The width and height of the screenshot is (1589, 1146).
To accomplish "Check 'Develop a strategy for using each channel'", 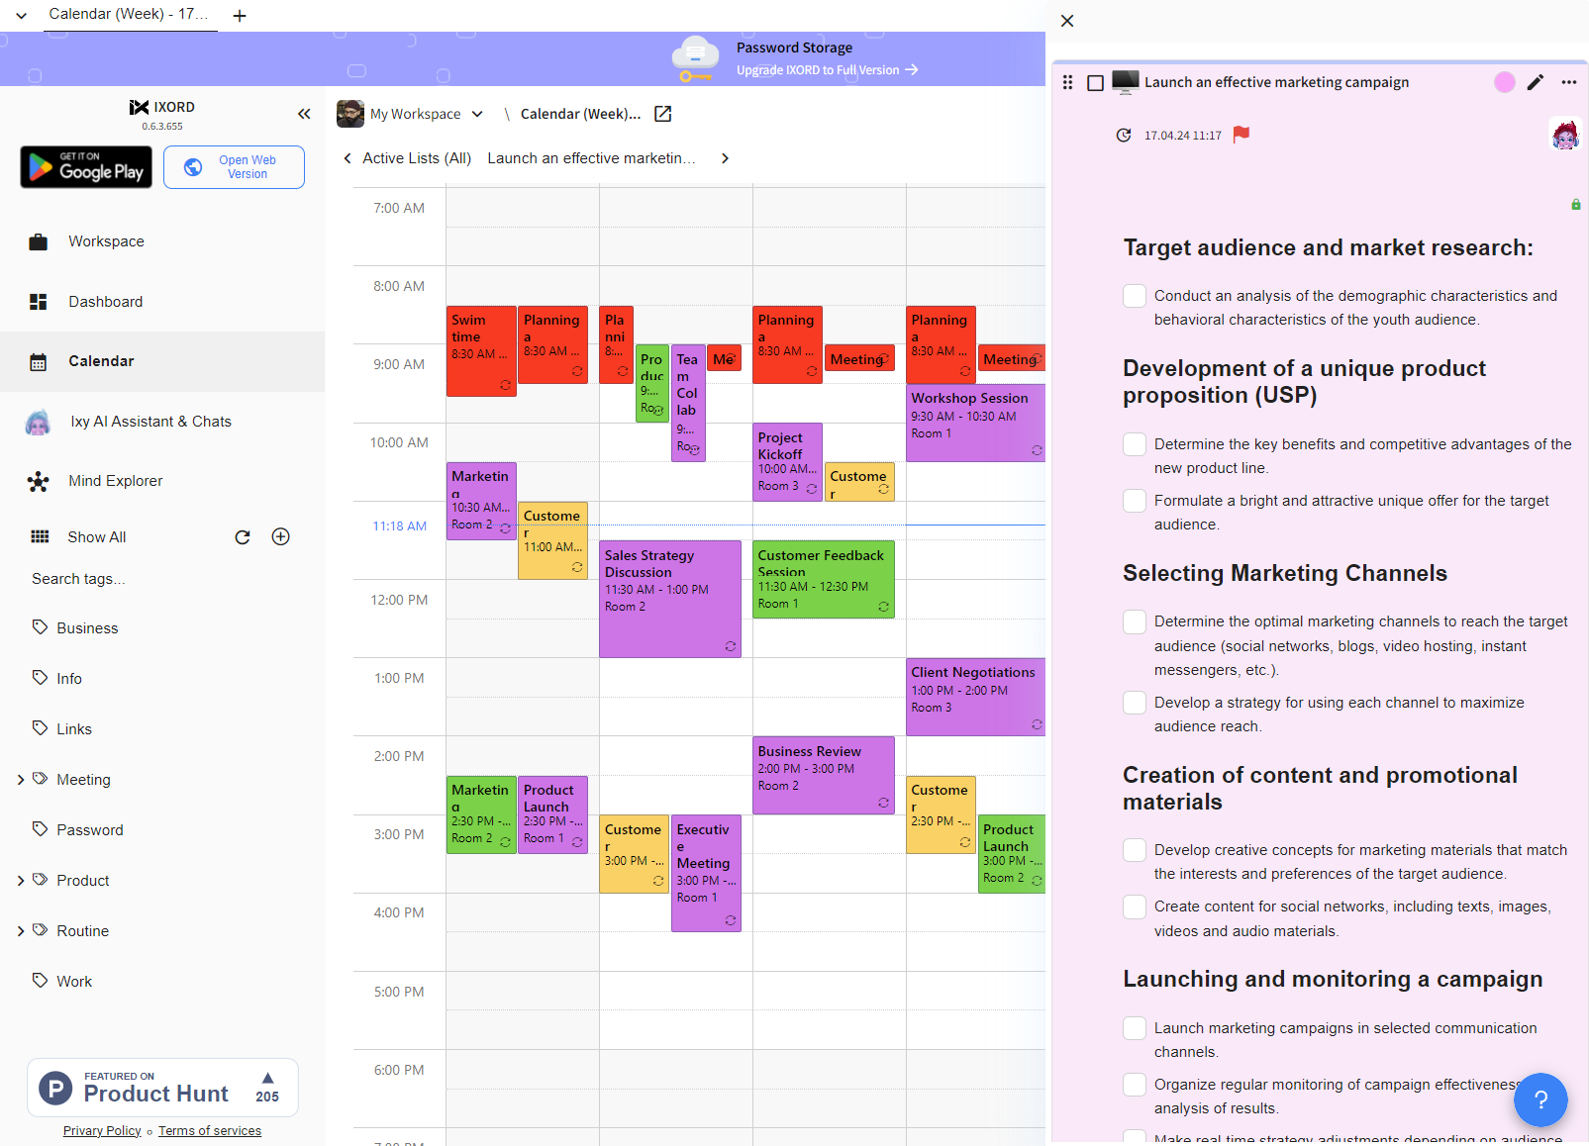I will click(x=1135, y=703).
